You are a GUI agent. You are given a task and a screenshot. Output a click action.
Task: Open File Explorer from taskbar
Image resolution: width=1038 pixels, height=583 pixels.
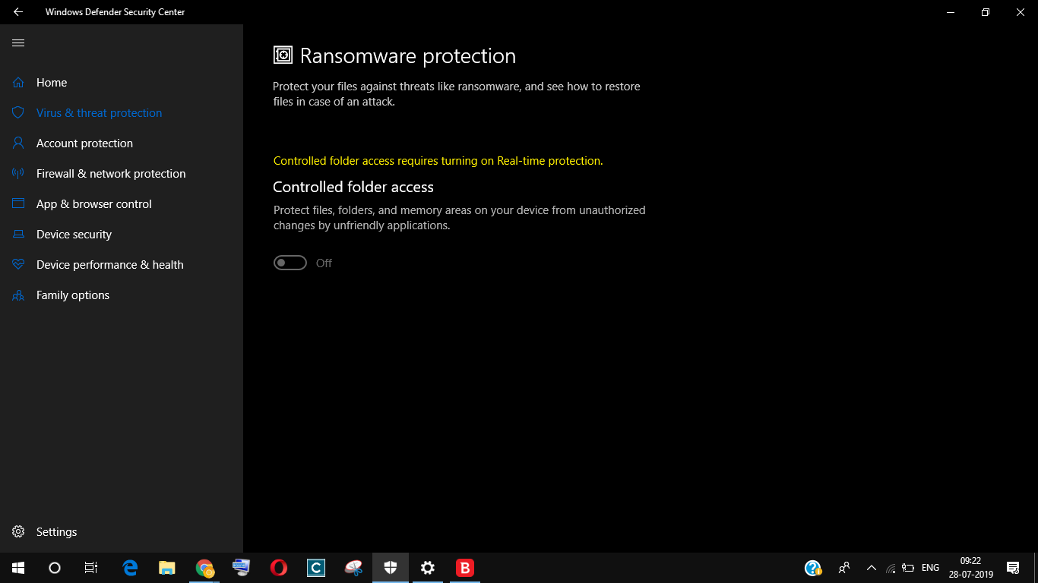tap(167, 568)
